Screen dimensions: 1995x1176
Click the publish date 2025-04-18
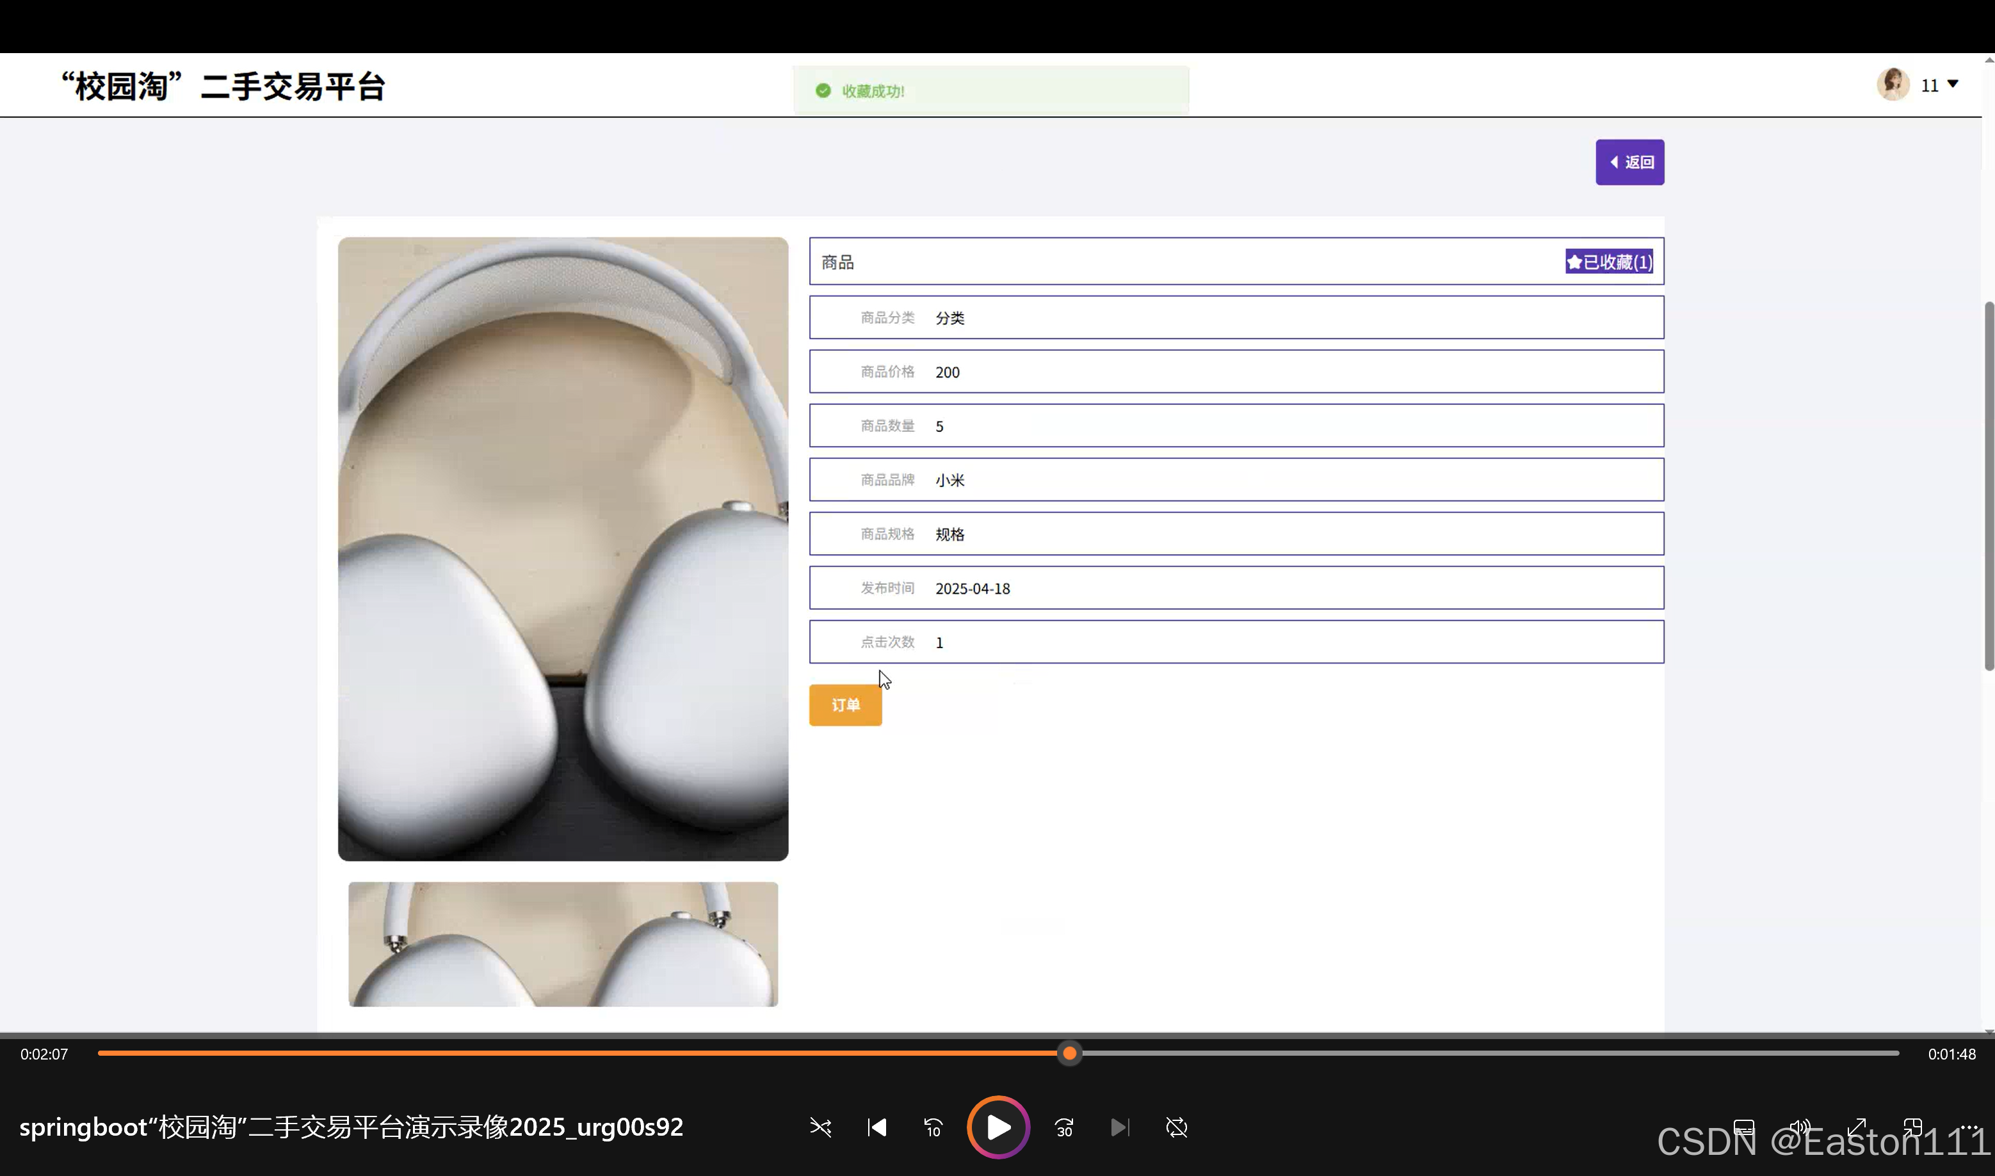(973, 589)
